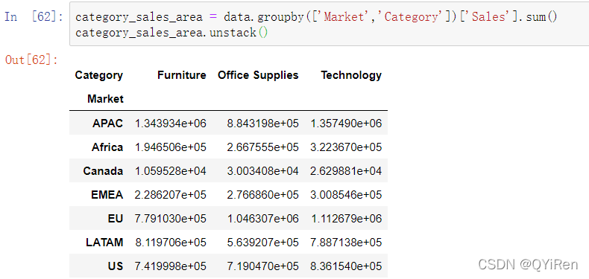The width and height of the screenshot is (589, 279).
Task: Select the APAC row label
Action: pyautogui.click(x=108, y=124)
